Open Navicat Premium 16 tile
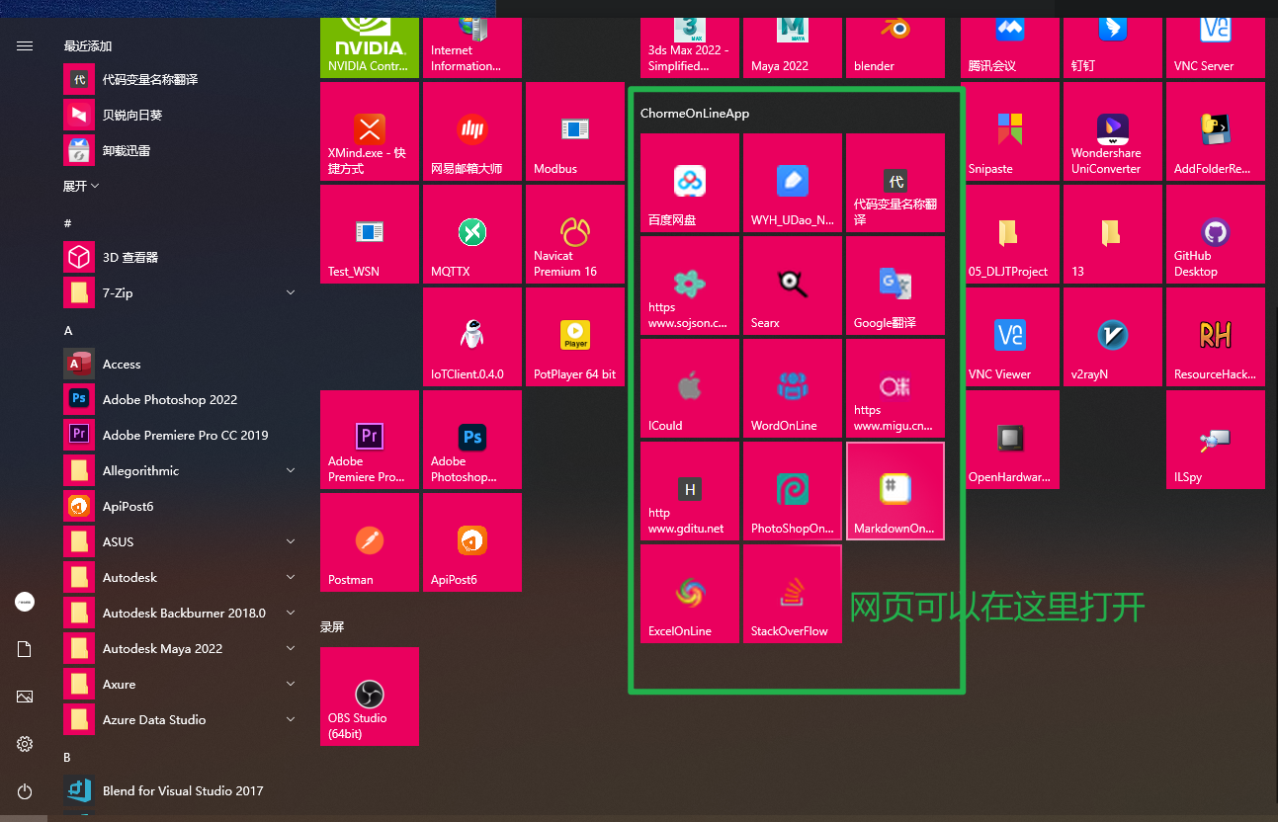Image resolution: width=1278 pixels, height=822 pixels. click(575, 234)
